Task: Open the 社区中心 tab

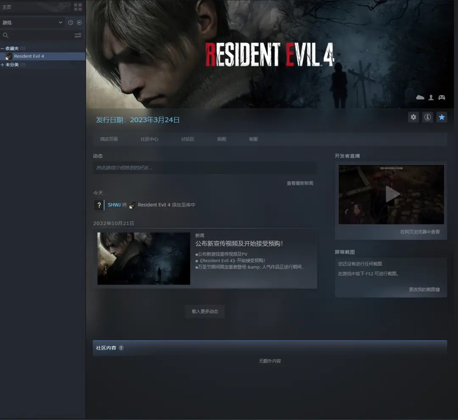Action: [x=149, y=139]
